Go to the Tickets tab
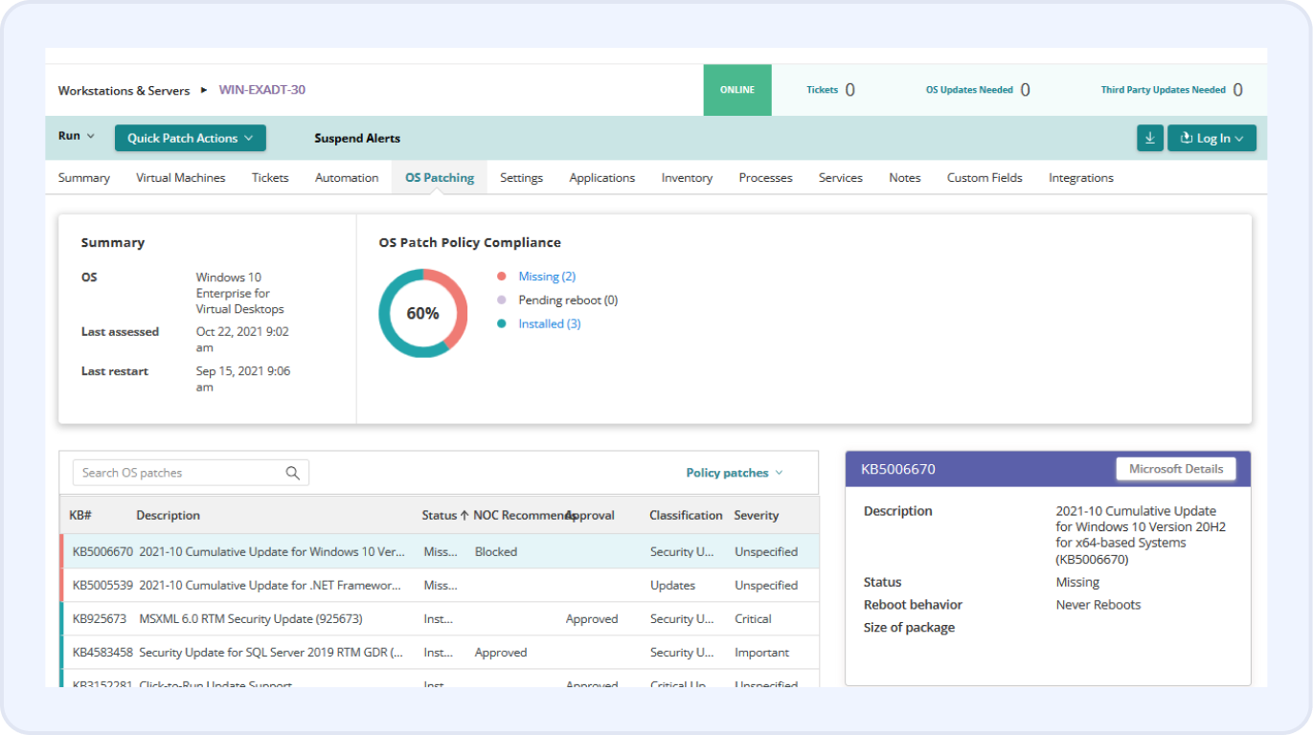The width and height of the screenshot is (1313, 735). 270,178
